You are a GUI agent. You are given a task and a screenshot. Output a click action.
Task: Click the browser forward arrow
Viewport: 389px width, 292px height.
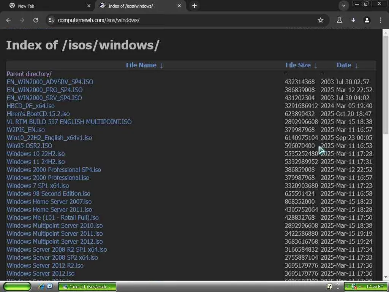[22, 20]
